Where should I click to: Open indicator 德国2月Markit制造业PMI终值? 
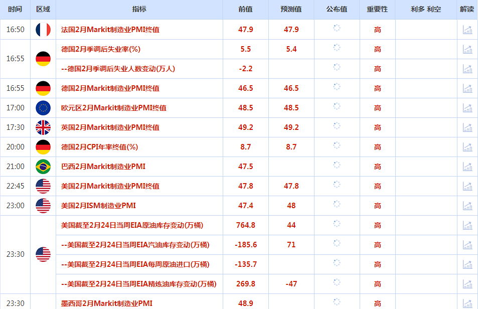(x=110, y=88)
